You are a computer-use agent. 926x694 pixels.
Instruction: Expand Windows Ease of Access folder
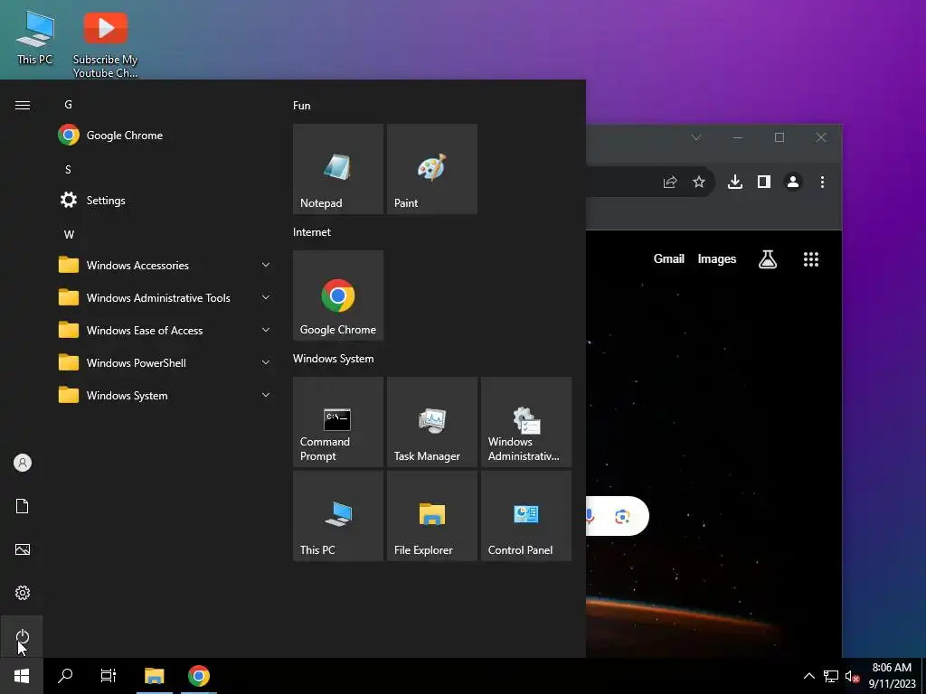pos(165,330)
